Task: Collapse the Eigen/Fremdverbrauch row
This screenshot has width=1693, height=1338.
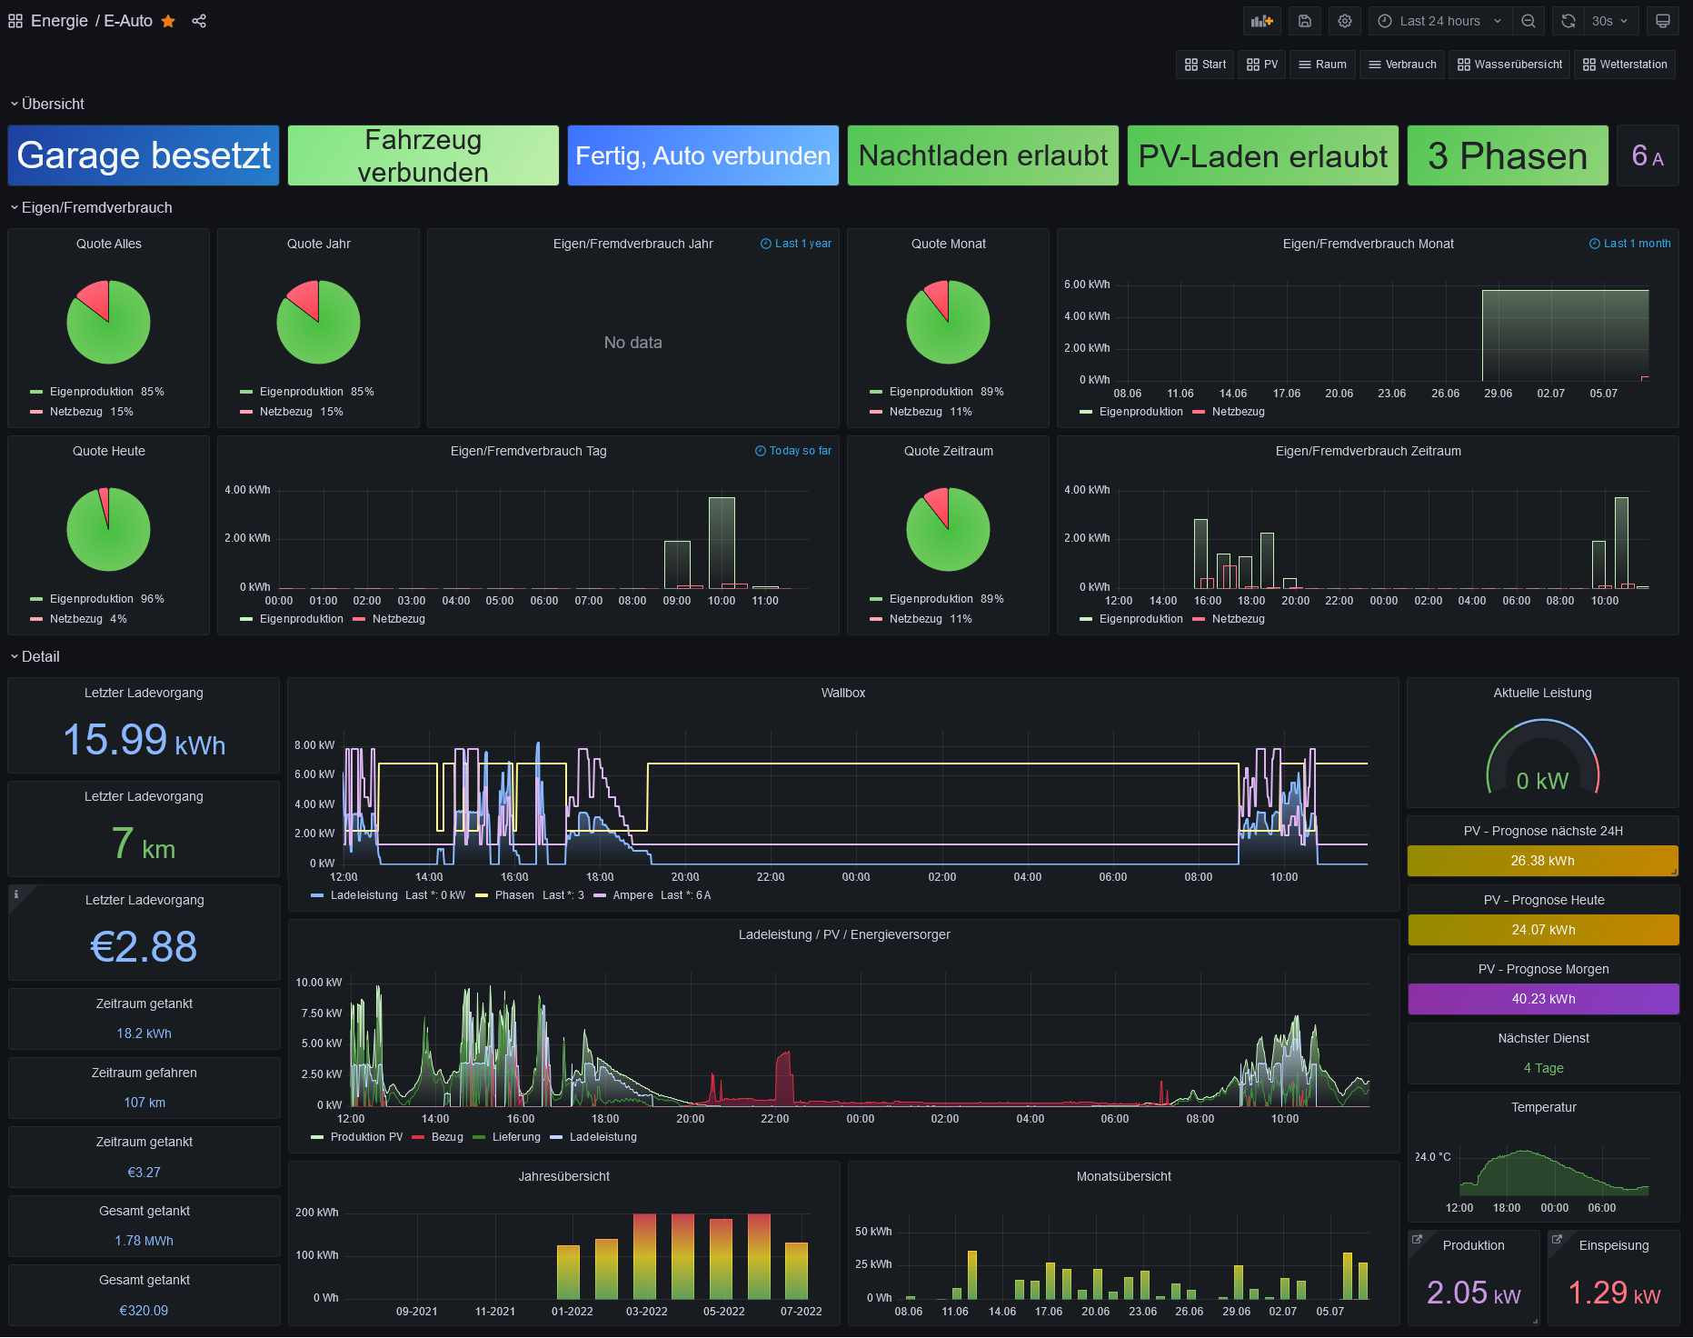Action: (x=91, y=208)
